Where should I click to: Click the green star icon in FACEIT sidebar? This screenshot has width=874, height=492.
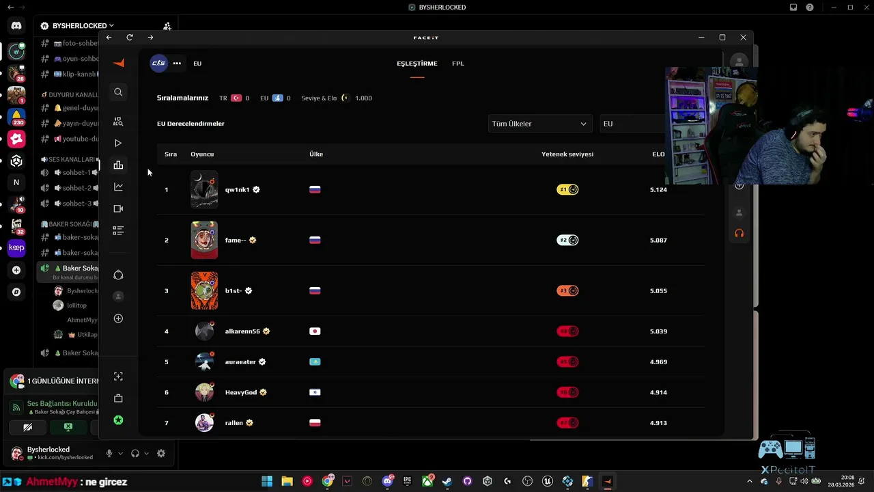[118, 420]
